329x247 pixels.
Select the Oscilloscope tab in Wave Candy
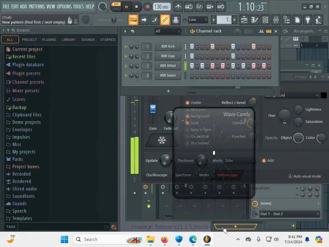coord(157,175)
